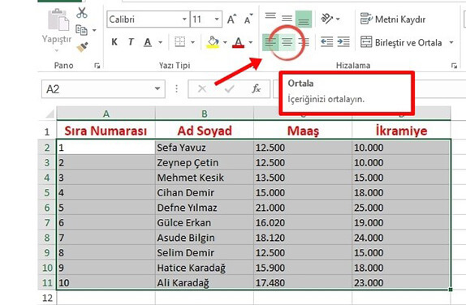Confirm entry with formula bar checkmark
The width and height of the screenshot is (466, 305).
click(x=229, y=88)
